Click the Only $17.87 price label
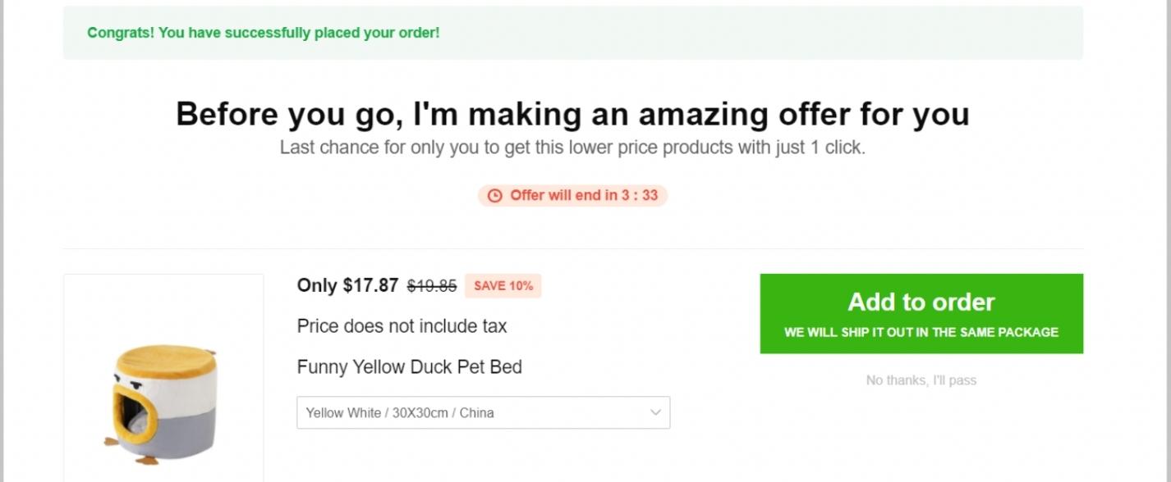 point(347,285)
